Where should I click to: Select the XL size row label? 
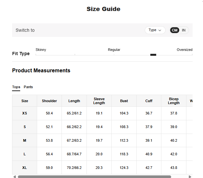tap(25, 168)
